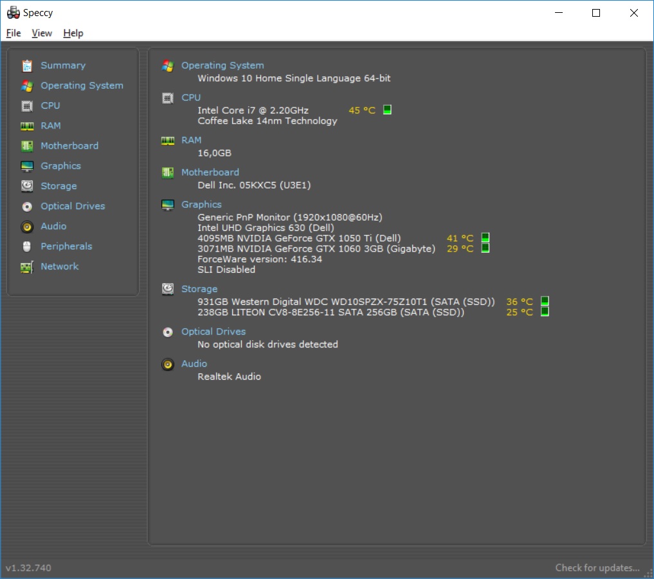
Task: Click the 41 °C GPU temperature value
Action: [x=460, y=238]
